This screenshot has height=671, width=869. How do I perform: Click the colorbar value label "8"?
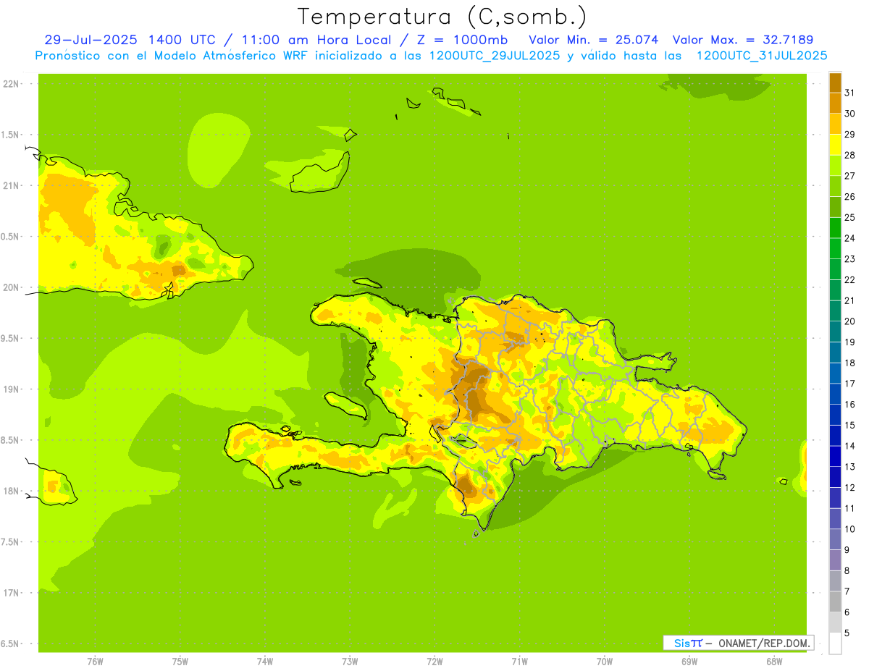[847, 570]
